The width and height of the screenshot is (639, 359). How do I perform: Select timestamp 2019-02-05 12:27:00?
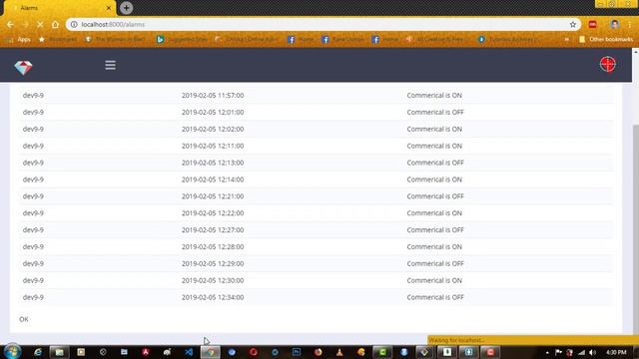[x=213, y=230]
